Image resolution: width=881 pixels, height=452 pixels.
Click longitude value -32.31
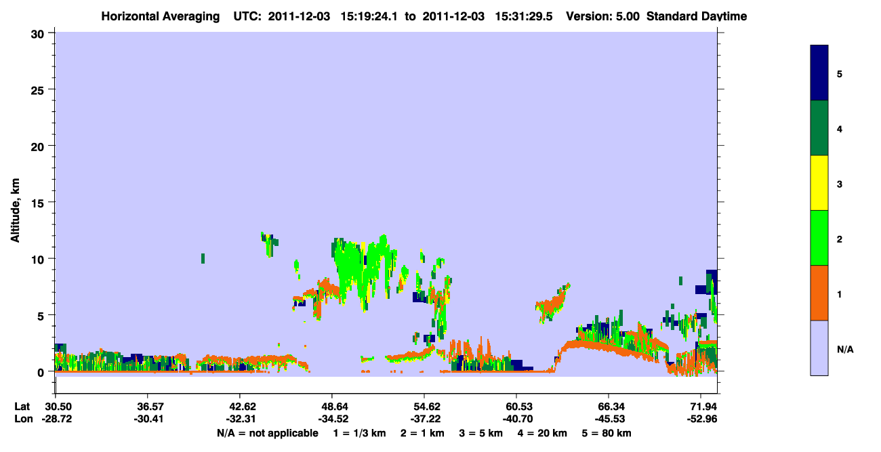click(x=240, y=419)
